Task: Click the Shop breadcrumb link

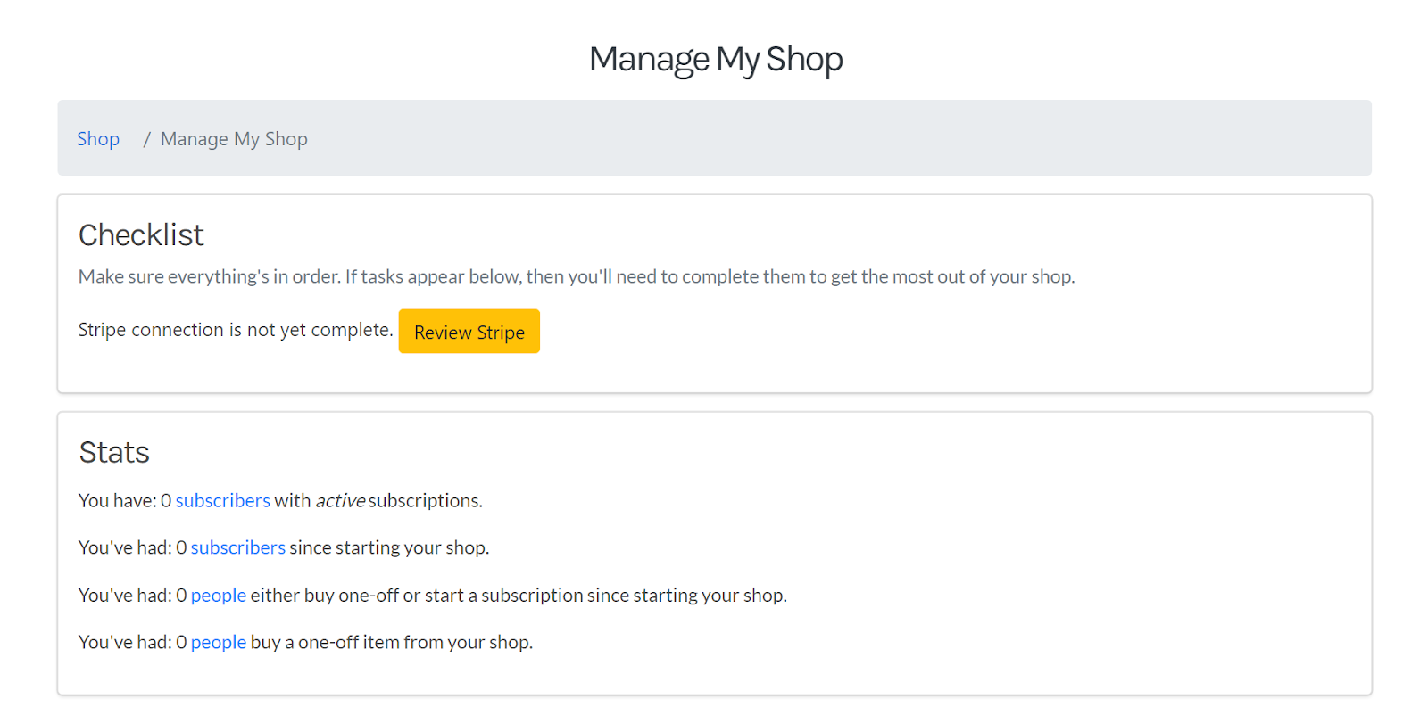Action: tap(98, 139)
